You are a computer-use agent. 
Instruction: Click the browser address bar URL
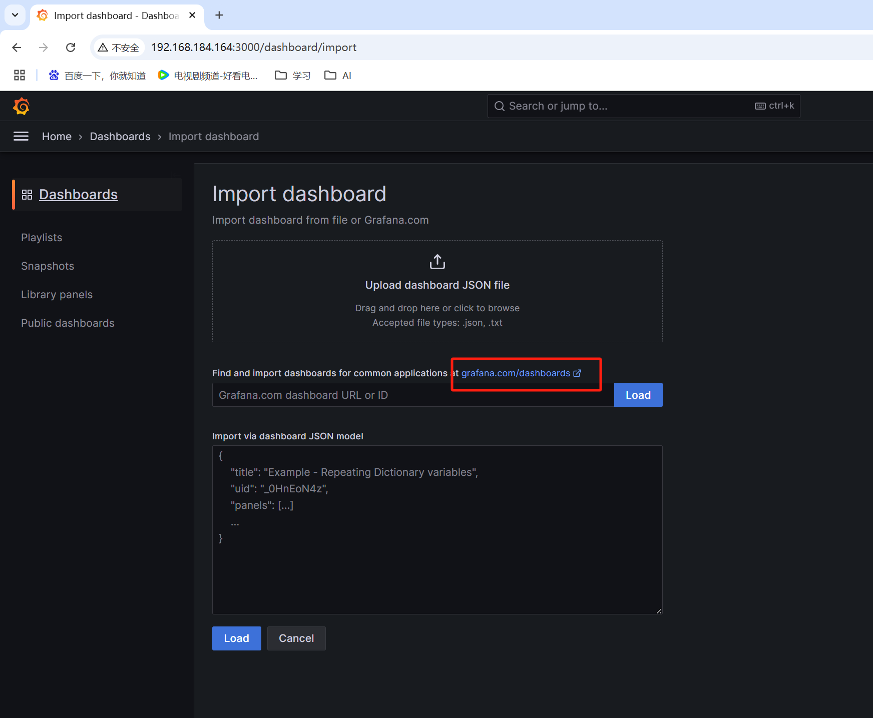pyautogui.click(x=254, y=48)
